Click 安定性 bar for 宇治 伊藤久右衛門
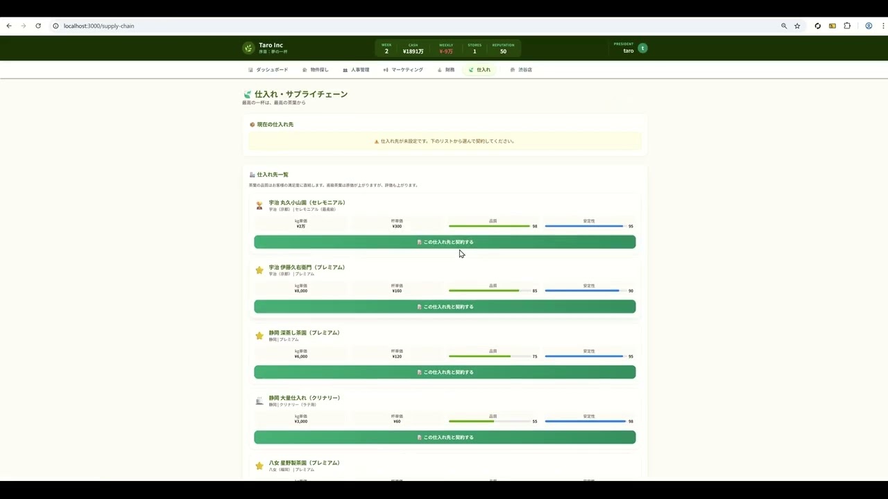 pos(586,290)
